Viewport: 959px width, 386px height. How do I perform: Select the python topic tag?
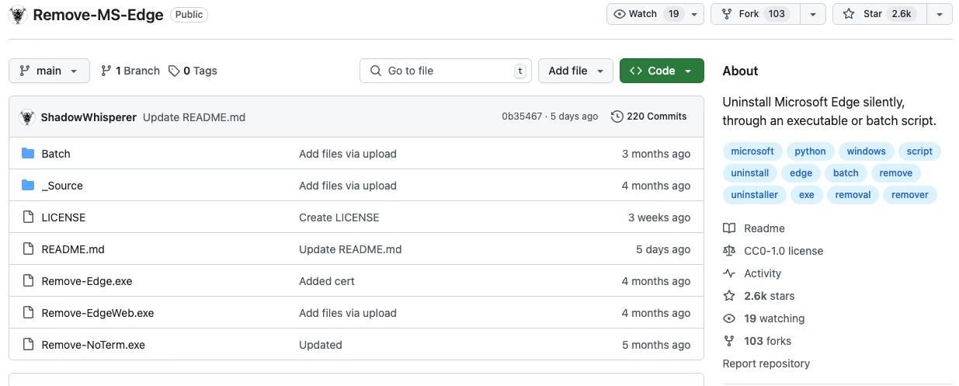pyautogui.click(x=810, y=151)
